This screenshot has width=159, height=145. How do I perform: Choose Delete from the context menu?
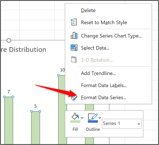[88, 10]
